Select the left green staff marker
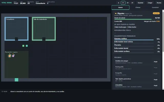Viewport: 164px width, 102px height. (23, 46)
